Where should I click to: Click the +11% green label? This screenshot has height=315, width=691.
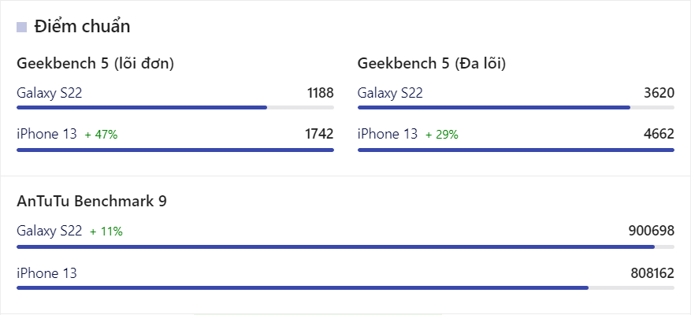(x=106, y=232)
